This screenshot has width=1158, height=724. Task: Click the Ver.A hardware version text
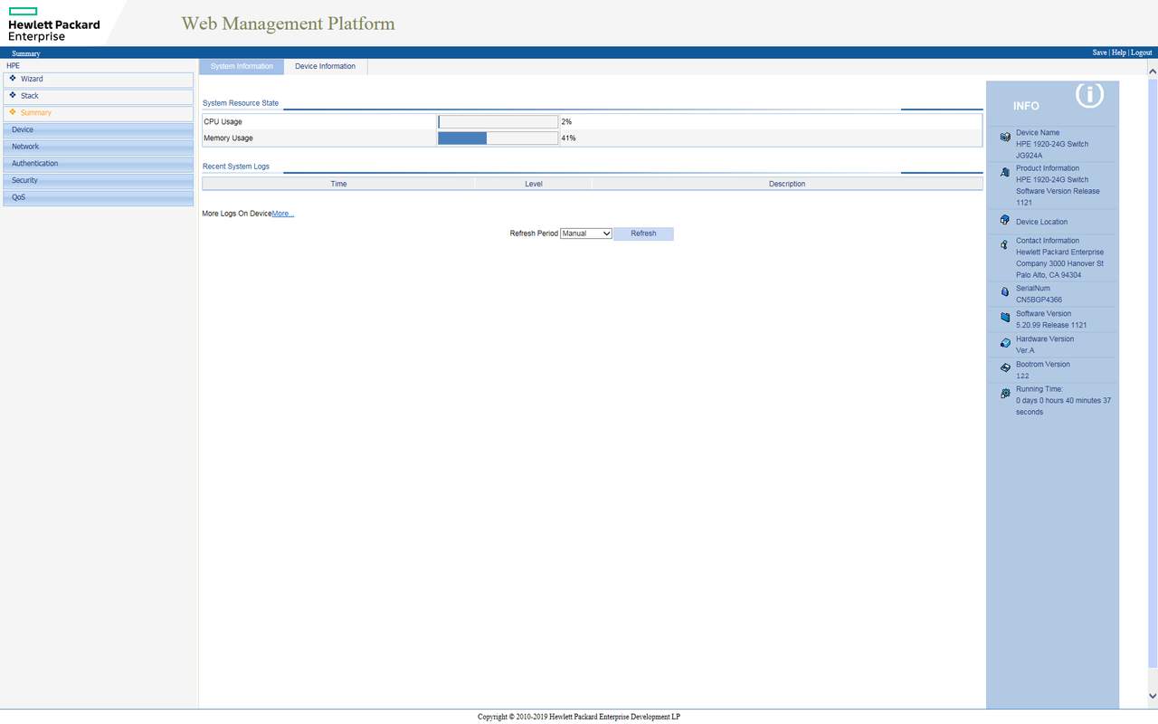click(1025, 350)
